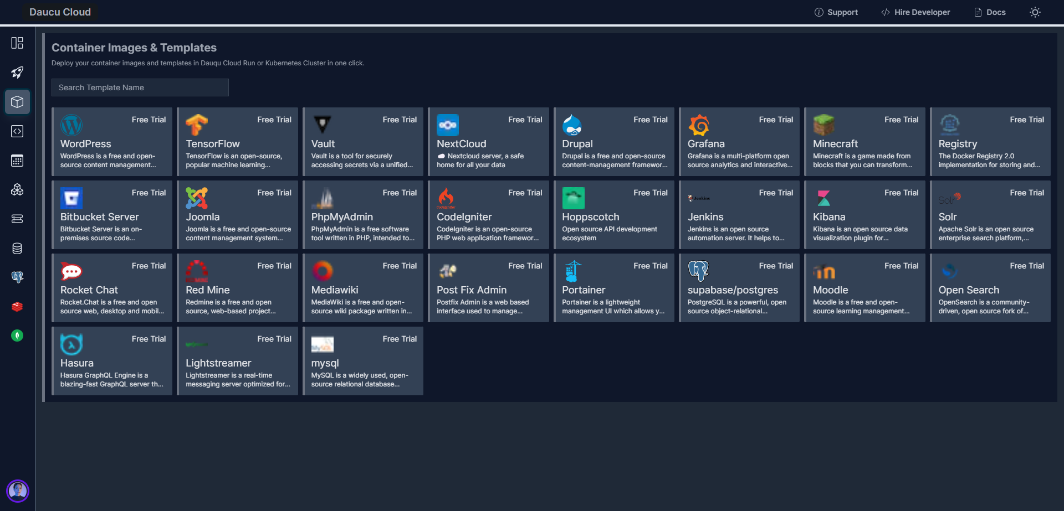
Task: Open the PhpMyAdmin template title
Action: point(342,217)
